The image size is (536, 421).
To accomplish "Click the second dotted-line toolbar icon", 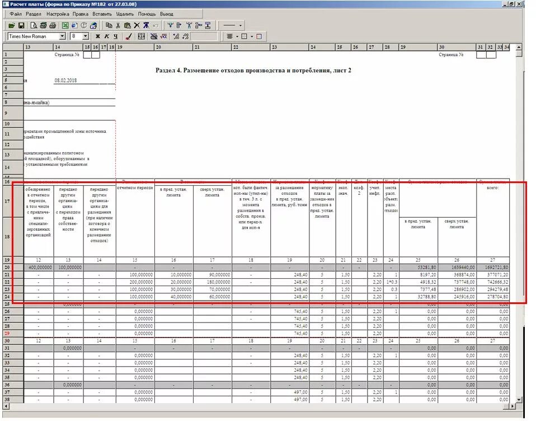I will click(x=185, y=36).
